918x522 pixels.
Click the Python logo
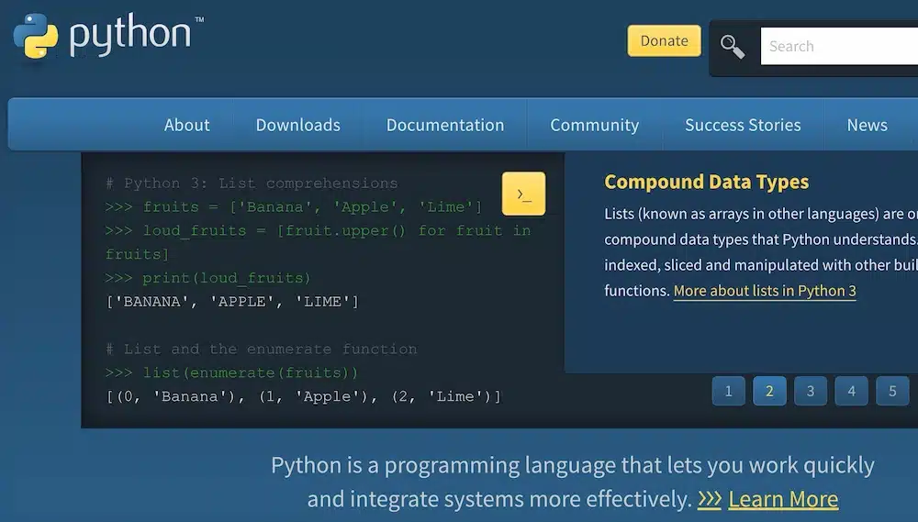click(x=108, y=35)
